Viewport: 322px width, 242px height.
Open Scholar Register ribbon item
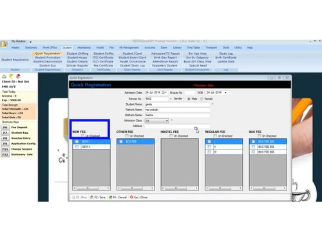tap(77, 65)
